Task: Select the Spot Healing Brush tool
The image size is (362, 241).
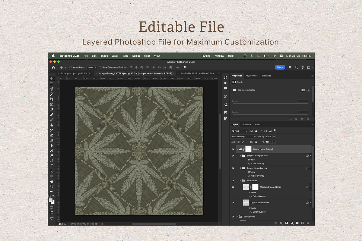Action: pos(52,115)
